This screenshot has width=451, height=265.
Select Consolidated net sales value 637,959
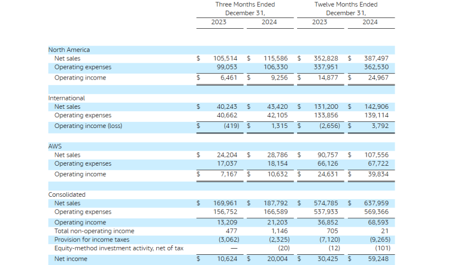coord(376,203)
